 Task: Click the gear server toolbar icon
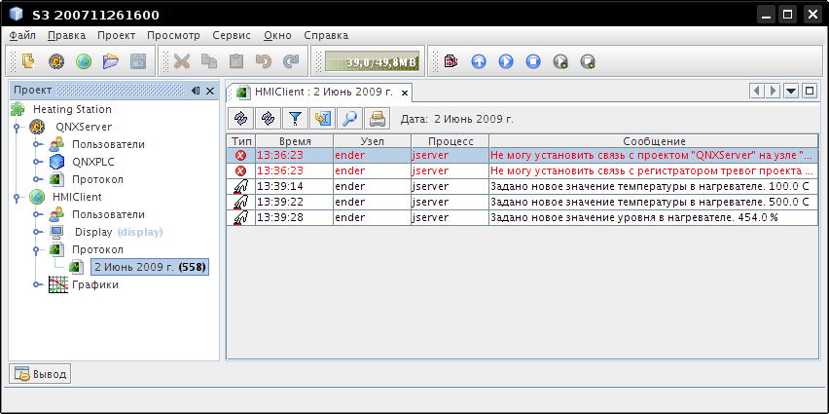point(56,61)
